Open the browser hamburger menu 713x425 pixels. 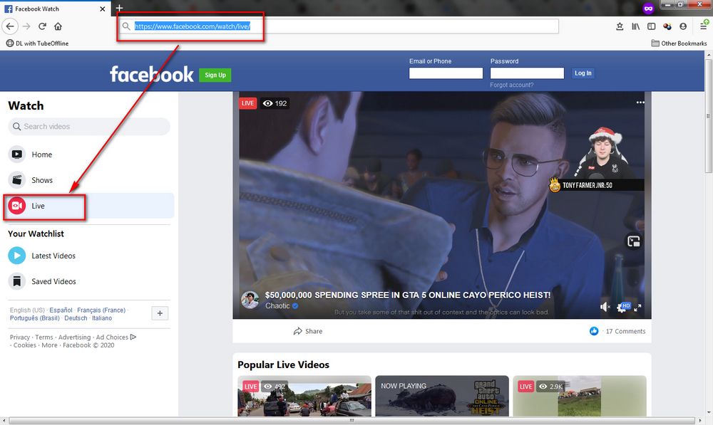click(x=704, y=26)
